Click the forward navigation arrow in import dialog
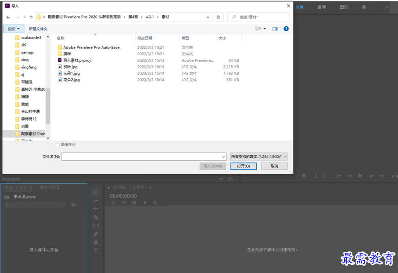Screen dimensions: 398x273 pyautogui.click(x=17, y=17)
